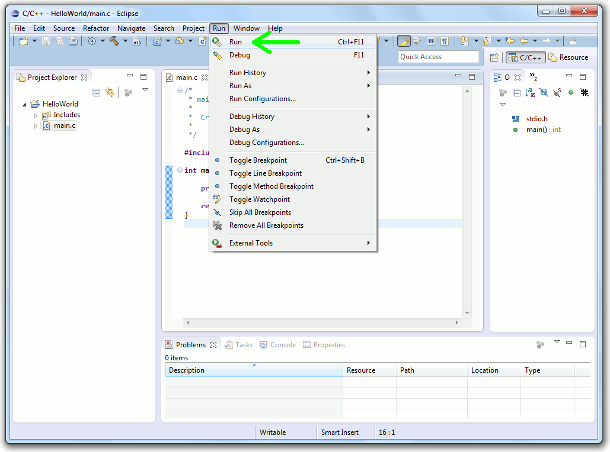Select main() : int in Outline

click(x=537, y=130)
